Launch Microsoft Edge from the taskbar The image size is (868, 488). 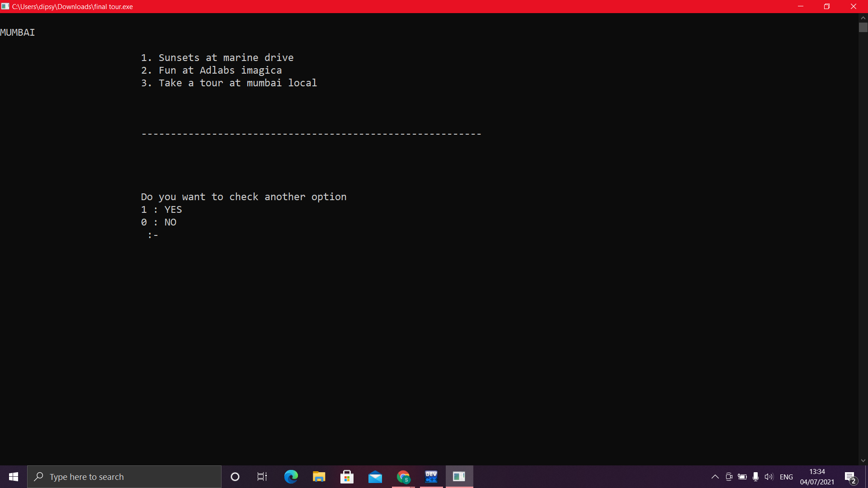click(291, 477)
